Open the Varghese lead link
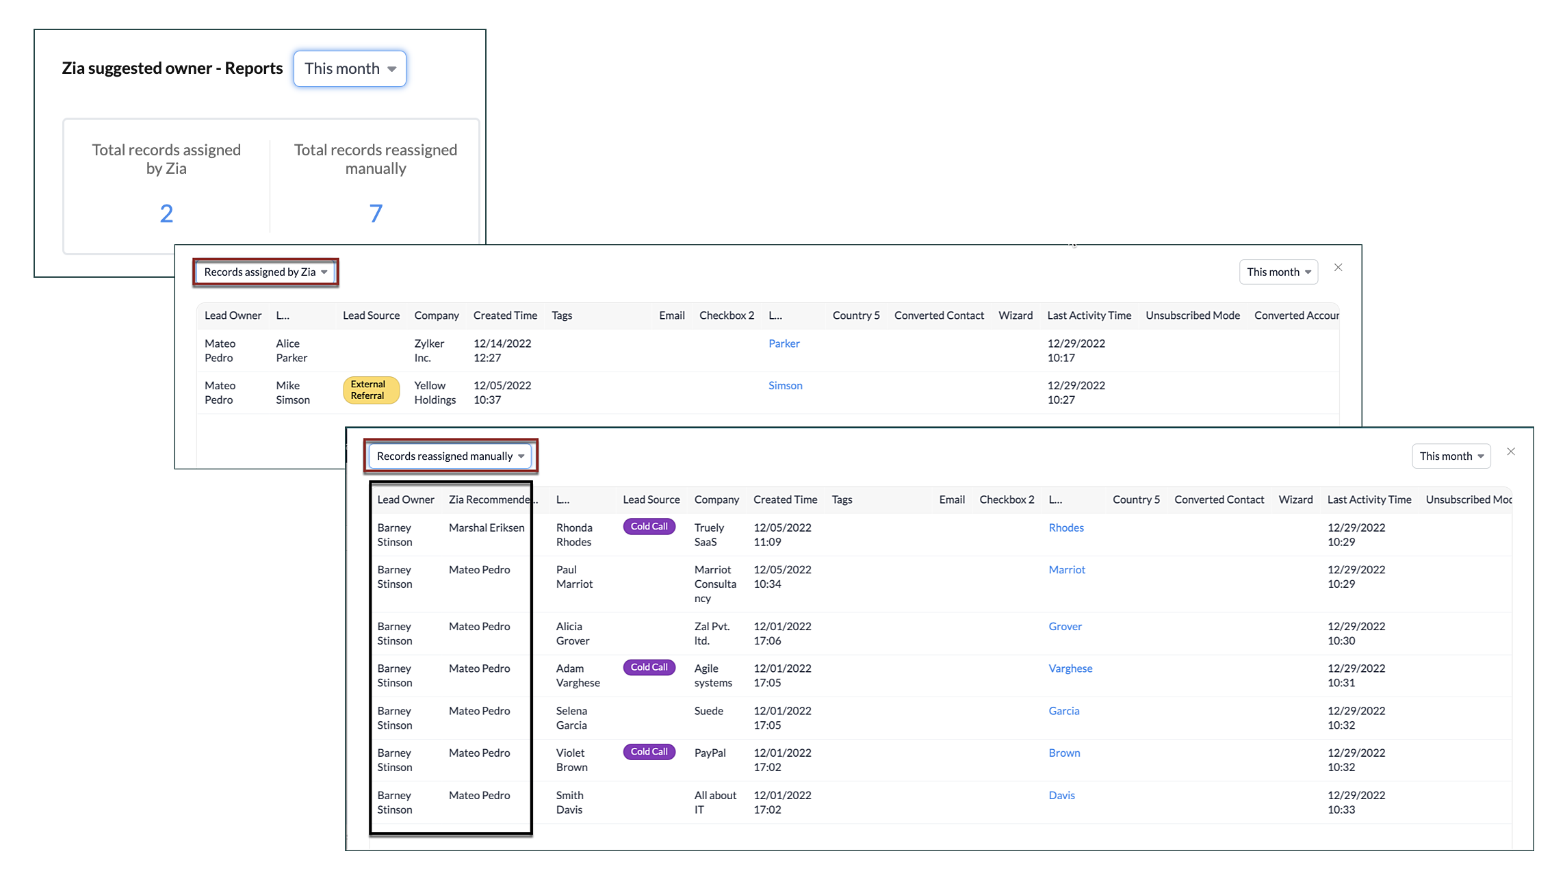The width and height of the screenshot is (1565, 871). pyautogui.click(x=1070, y=668)
